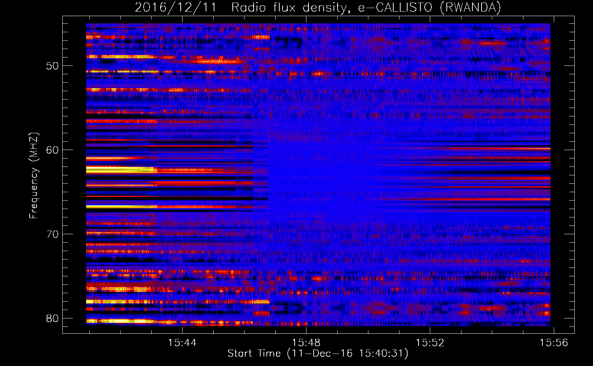Click the 60 frequency tick label
Viewport: 593px width, 366px height.
tap(52, 150)
